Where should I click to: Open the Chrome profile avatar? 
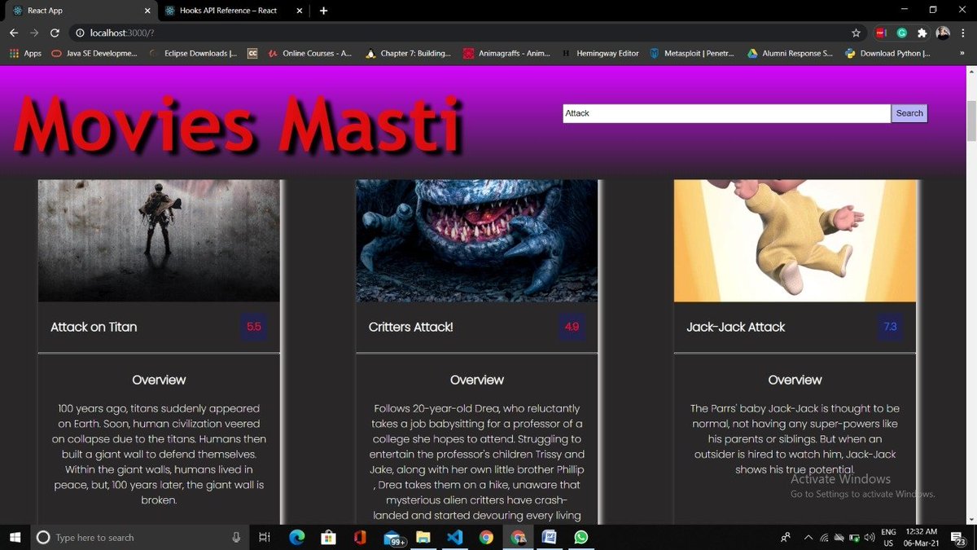pyautogui.click(x=943, y=33)
